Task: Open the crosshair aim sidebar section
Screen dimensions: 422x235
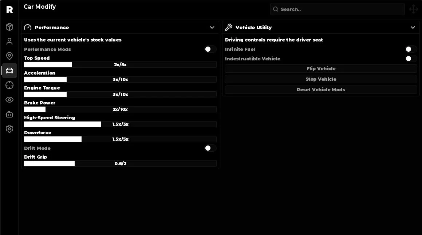Action: click(x=9, y=85)
